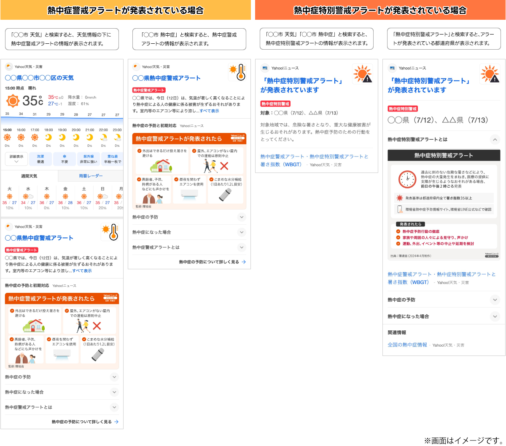Image resolution: width=506 pixels, height=446 pixels.
Task: Collapse the 熱中症特別警戒アラートとは section
Action: 495,140
